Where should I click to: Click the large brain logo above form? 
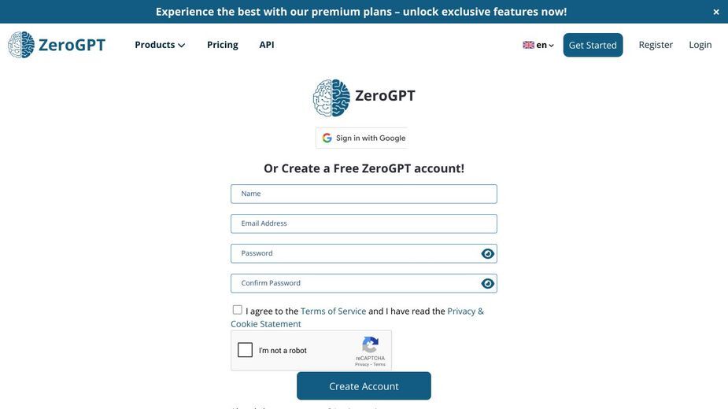coord(331,98)
